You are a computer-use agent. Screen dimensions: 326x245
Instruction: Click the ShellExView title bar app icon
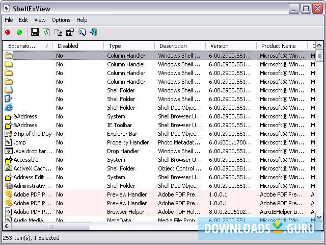coord(7,9)
